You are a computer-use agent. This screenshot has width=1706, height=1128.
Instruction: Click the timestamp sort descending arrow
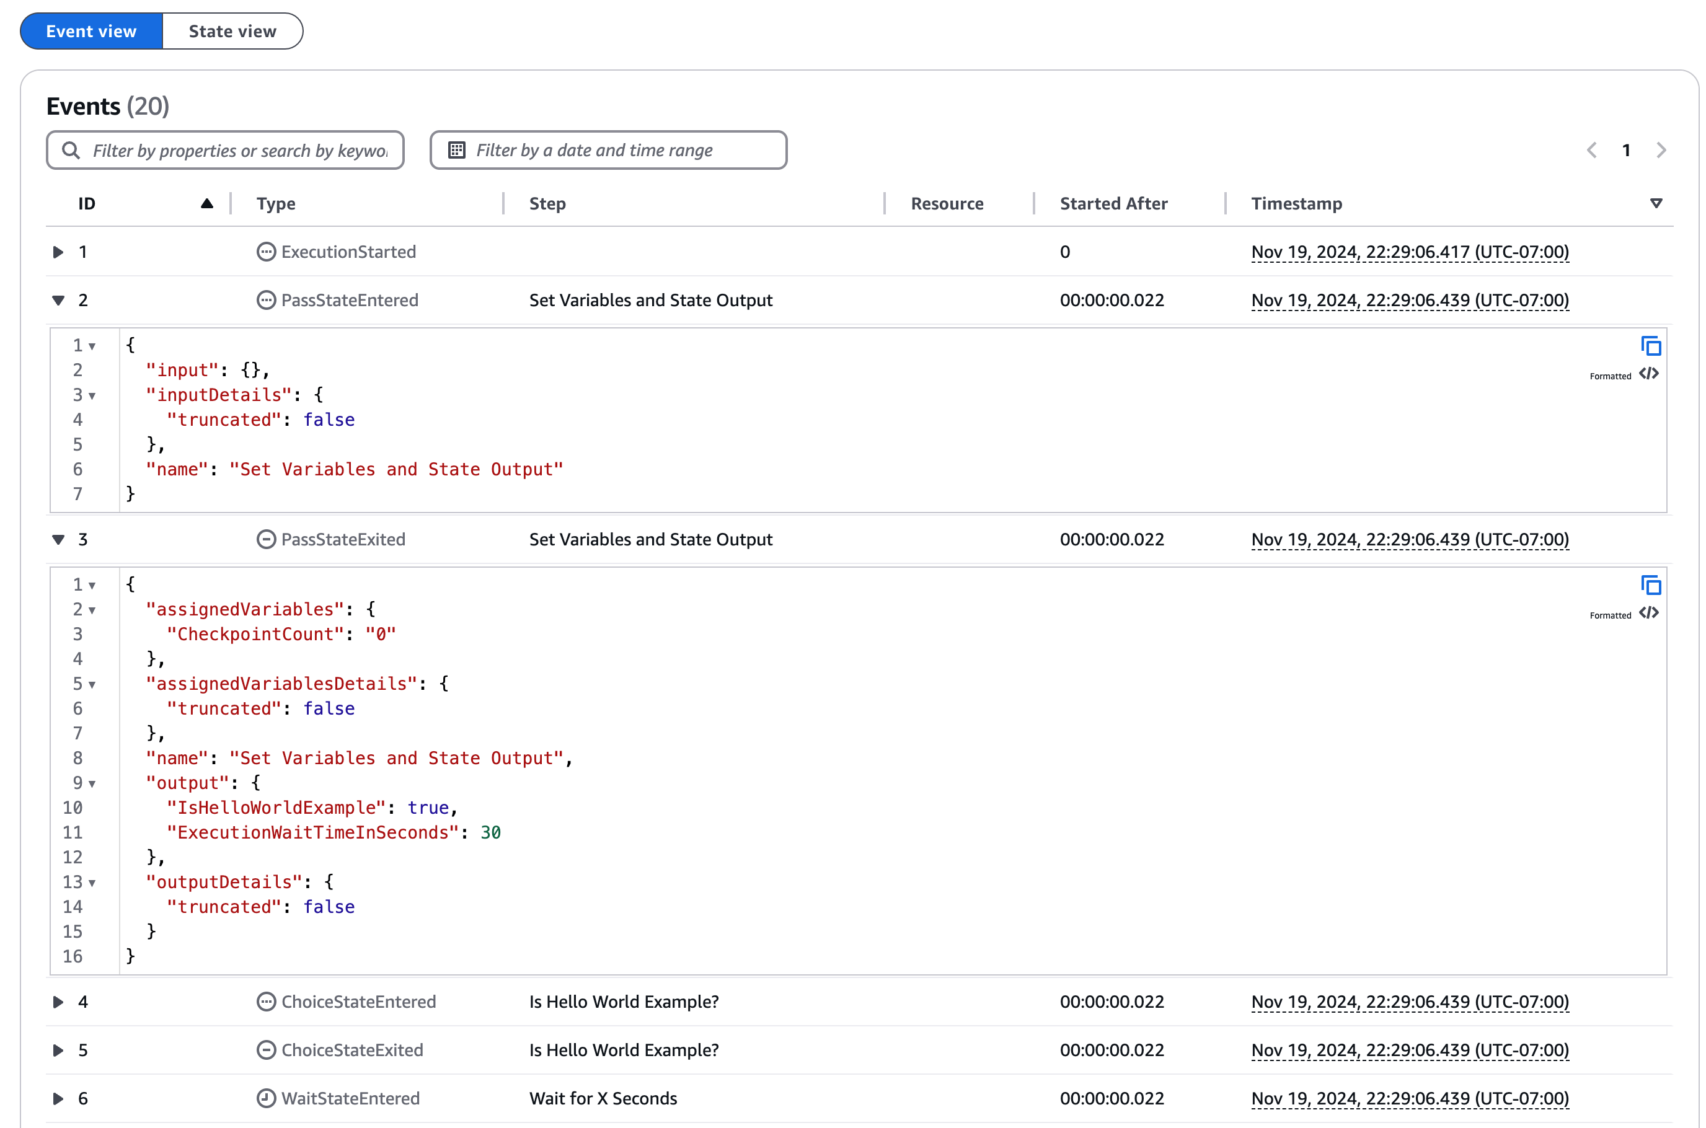coord(1657,203)
